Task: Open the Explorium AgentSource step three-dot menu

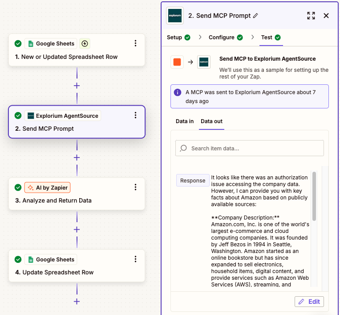Action: 135,115
